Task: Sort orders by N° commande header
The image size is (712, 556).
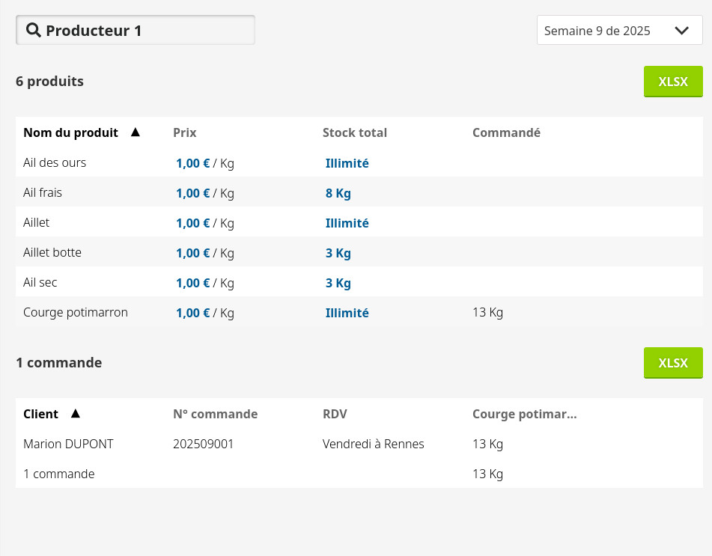Action: coord(215,414)
